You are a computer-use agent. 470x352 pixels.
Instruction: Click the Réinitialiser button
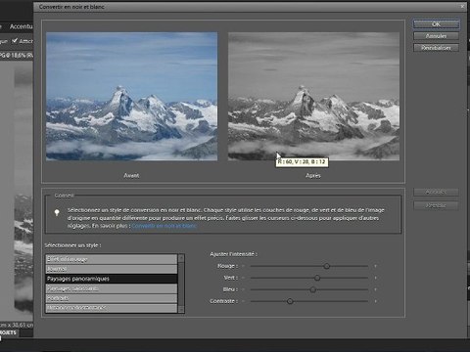pos(436,48)
